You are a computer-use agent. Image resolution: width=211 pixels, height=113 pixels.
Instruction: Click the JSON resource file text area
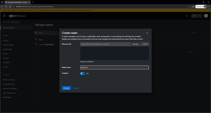point(115,53)
